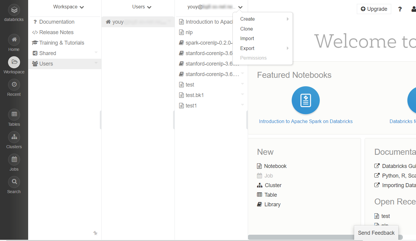Open the user account icon
The image size is (416, 241).
point(414,9)
